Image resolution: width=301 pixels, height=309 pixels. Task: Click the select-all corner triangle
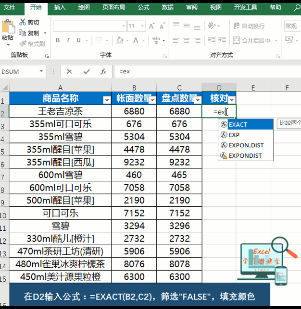point(5,87)
